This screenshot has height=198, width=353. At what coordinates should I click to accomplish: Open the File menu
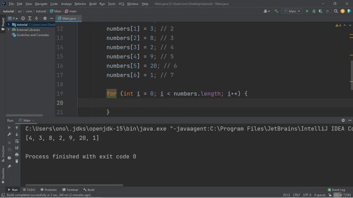[11, 4]
